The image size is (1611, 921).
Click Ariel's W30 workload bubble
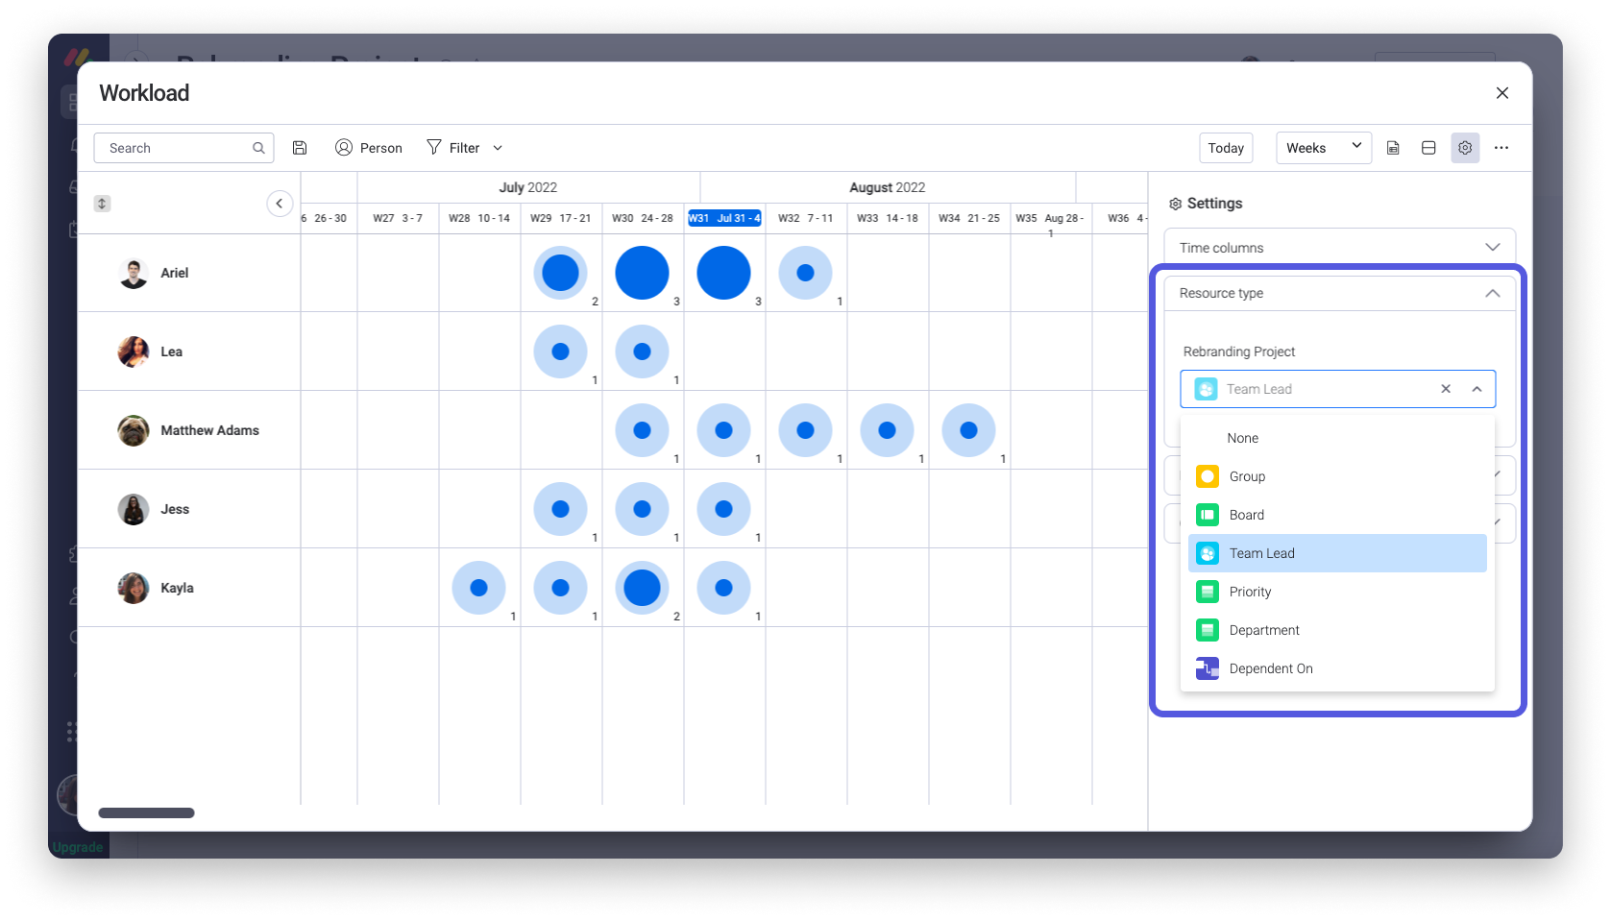pyautogui.click(x=643, y=273)
